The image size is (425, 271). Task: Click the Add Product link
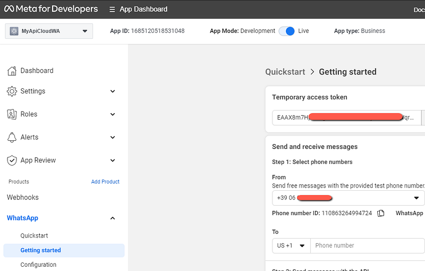[x=105, y=182]
